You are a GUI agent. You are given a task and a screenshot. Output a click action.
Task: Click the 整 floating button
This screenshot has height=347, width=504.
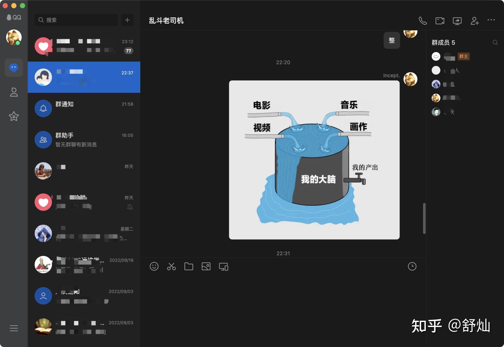tap(392, 40)
